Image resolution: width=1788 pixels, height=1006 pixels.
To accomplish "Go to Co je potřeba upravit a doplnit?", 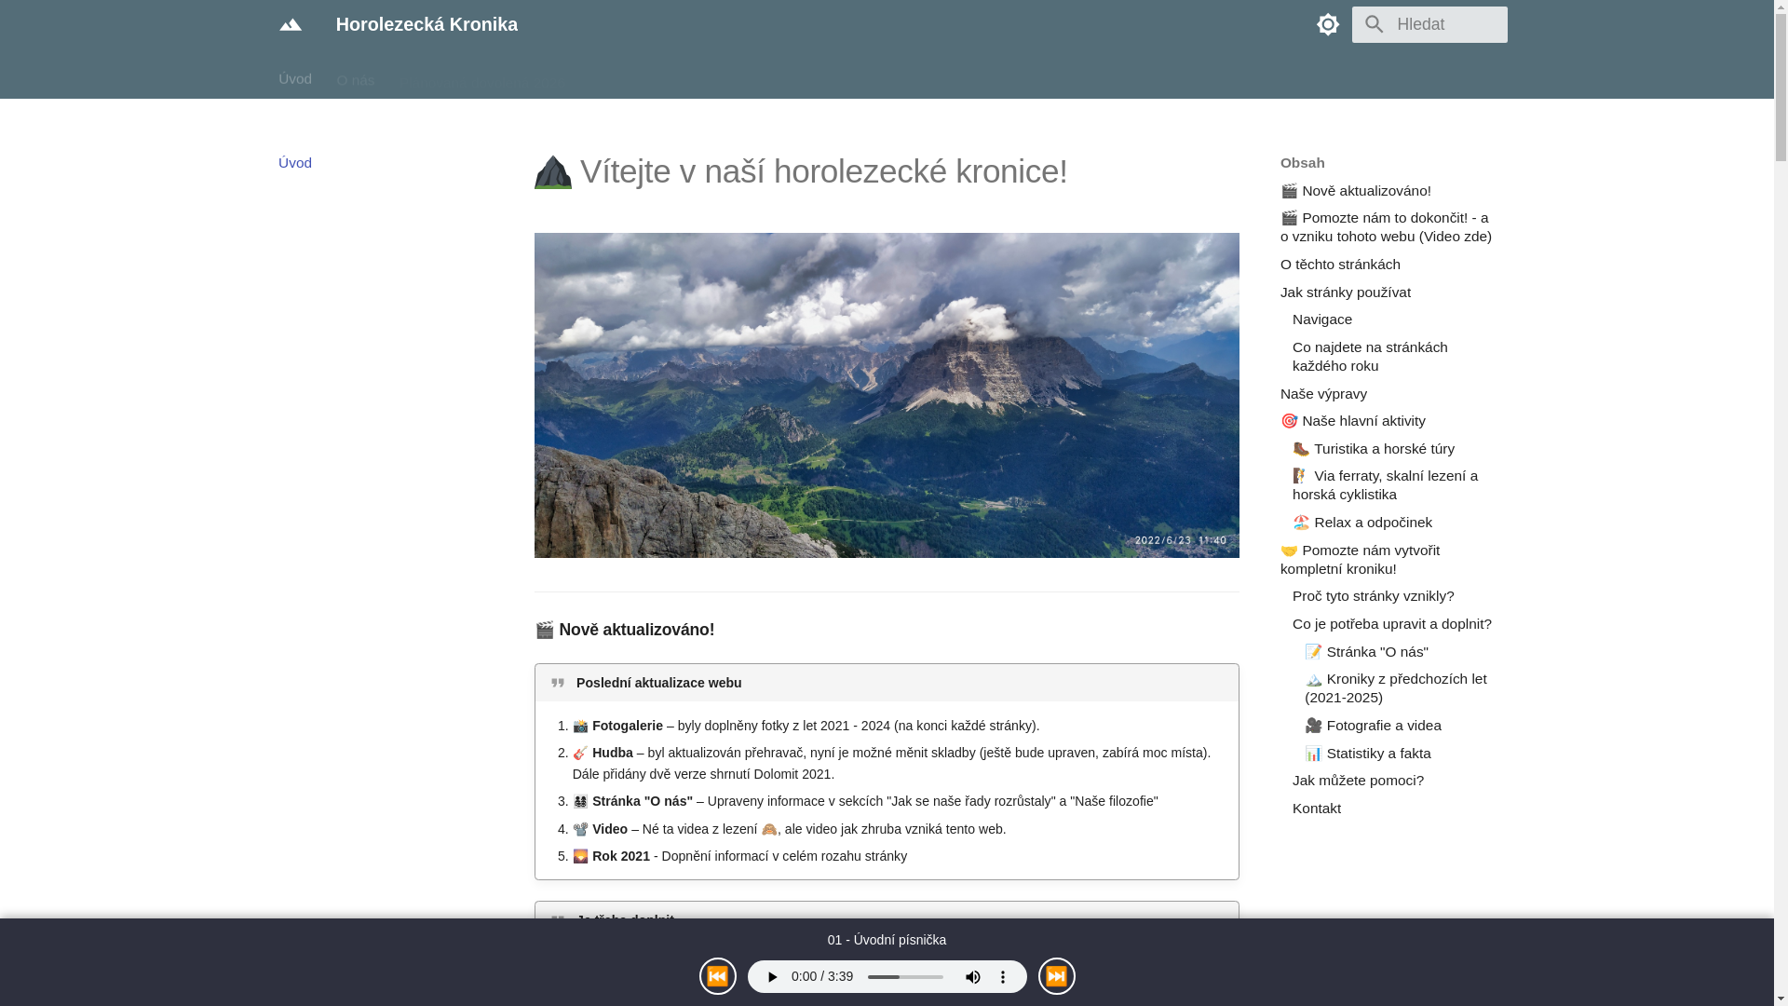I will (1392, 624).
